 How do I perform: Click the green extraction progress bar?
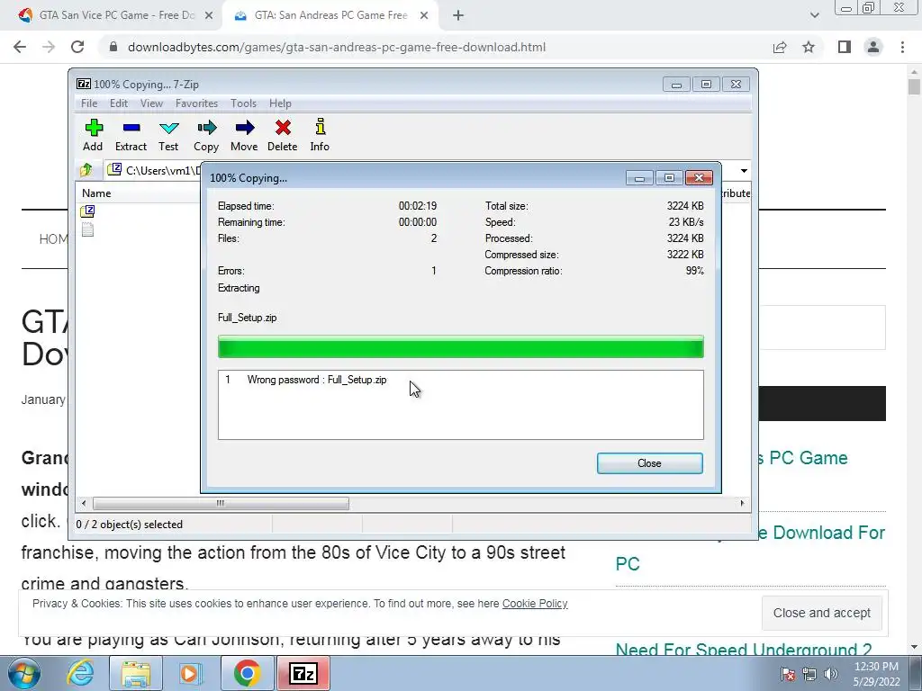pyautogui.click(x=460, y=346)
